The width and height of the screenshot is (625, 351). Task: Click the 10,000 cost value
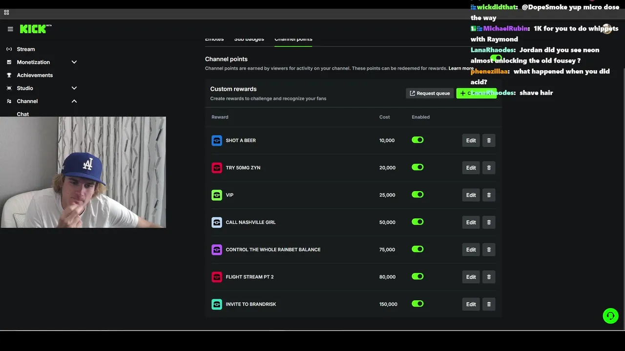click(x=387, y=140)
